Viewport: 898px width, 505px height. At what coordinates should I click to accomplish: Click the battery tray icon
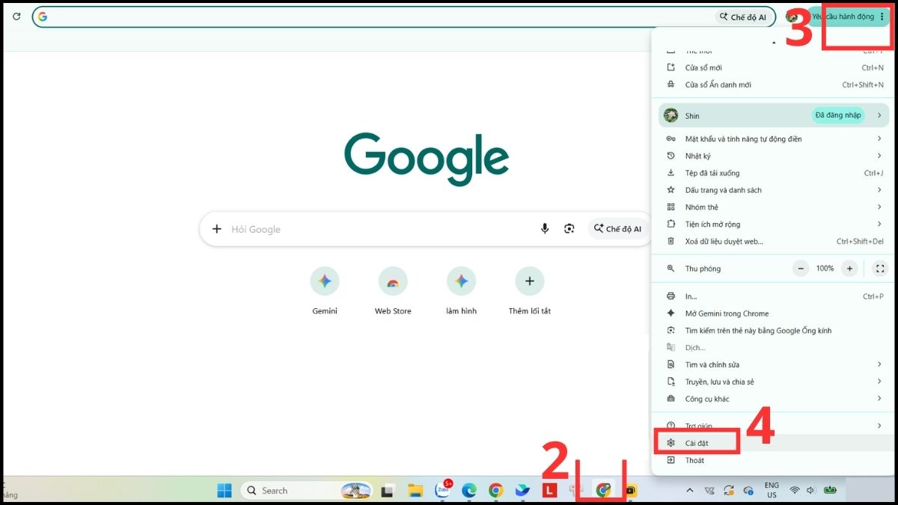tap(829, 491)
